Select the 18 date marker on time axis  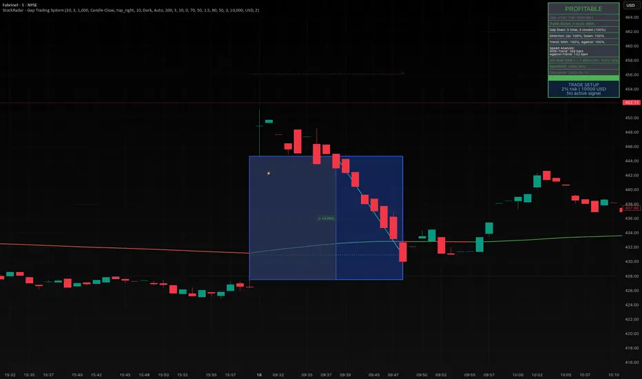(259, 375)
